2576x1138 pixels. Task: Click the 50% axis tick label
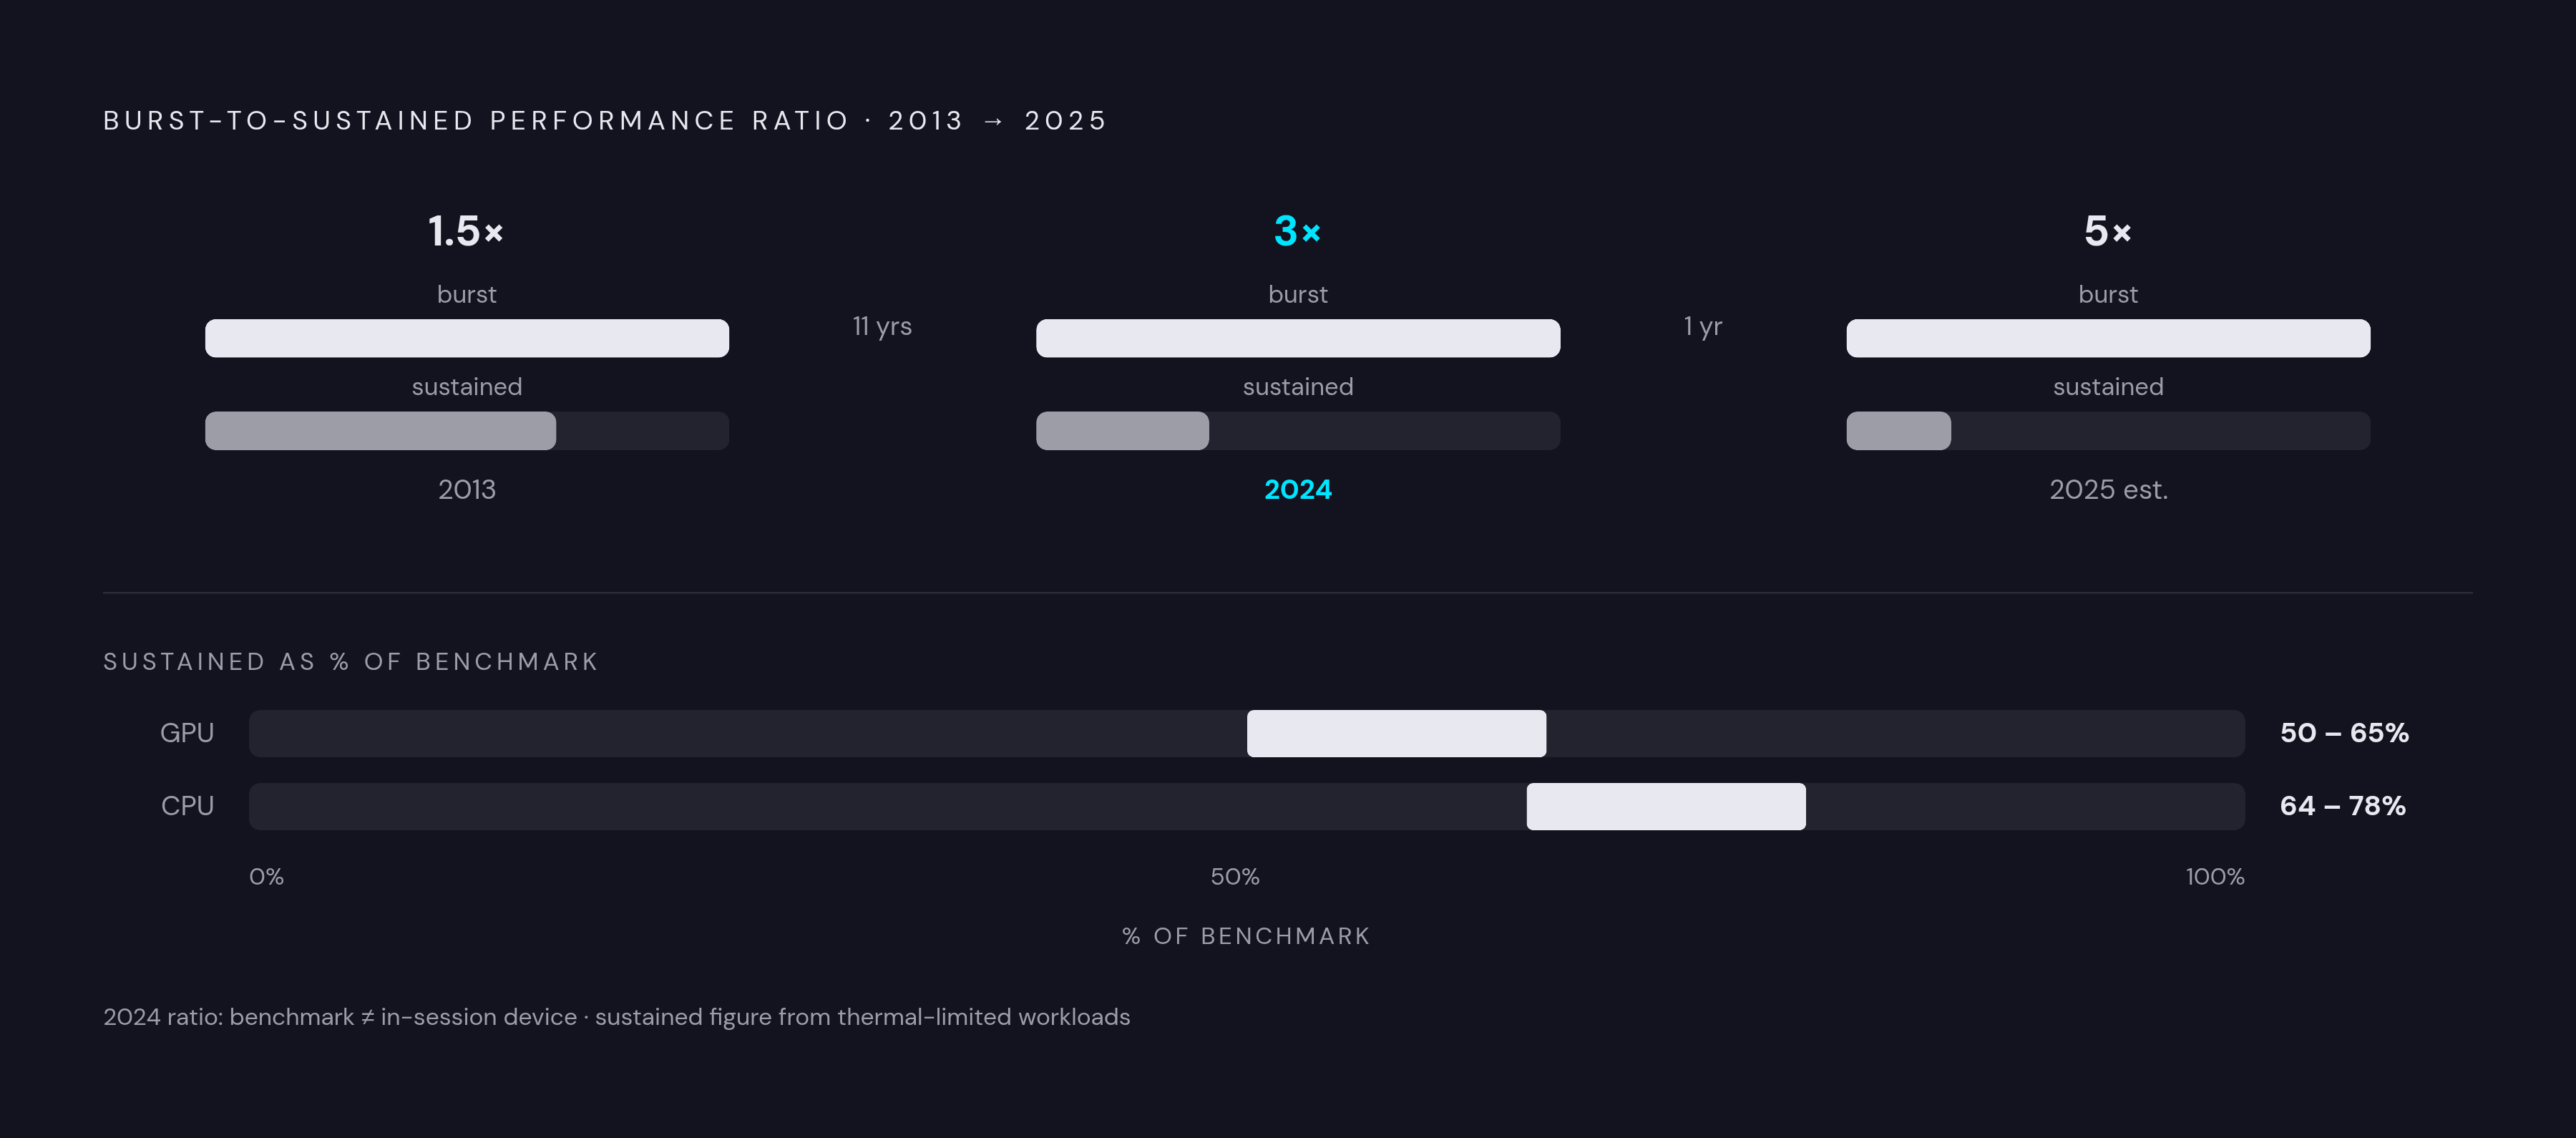[1234, 877]
